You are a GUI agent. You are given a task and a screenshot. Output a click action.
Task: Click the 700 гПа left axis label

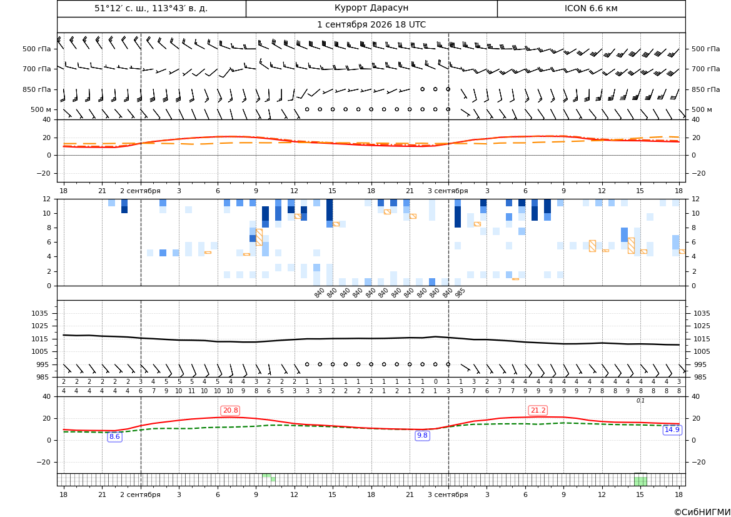click(37, 69)
